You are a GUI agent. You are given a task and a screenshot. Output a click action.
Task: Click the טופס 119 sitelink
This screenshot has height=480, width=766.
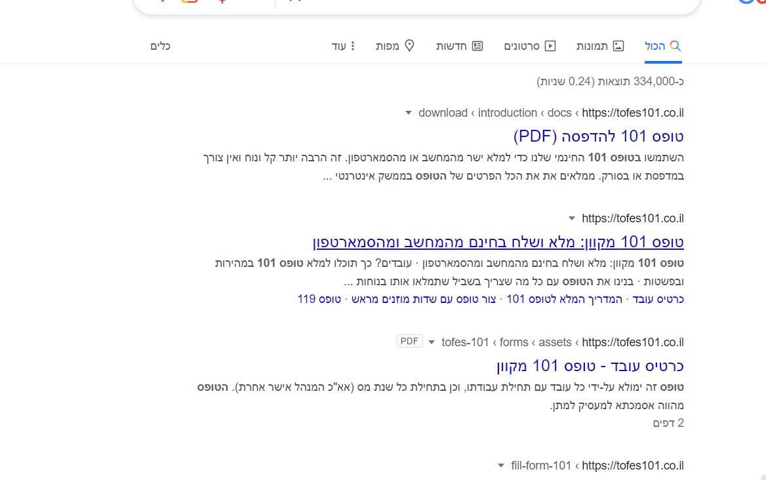click(319, 299)
